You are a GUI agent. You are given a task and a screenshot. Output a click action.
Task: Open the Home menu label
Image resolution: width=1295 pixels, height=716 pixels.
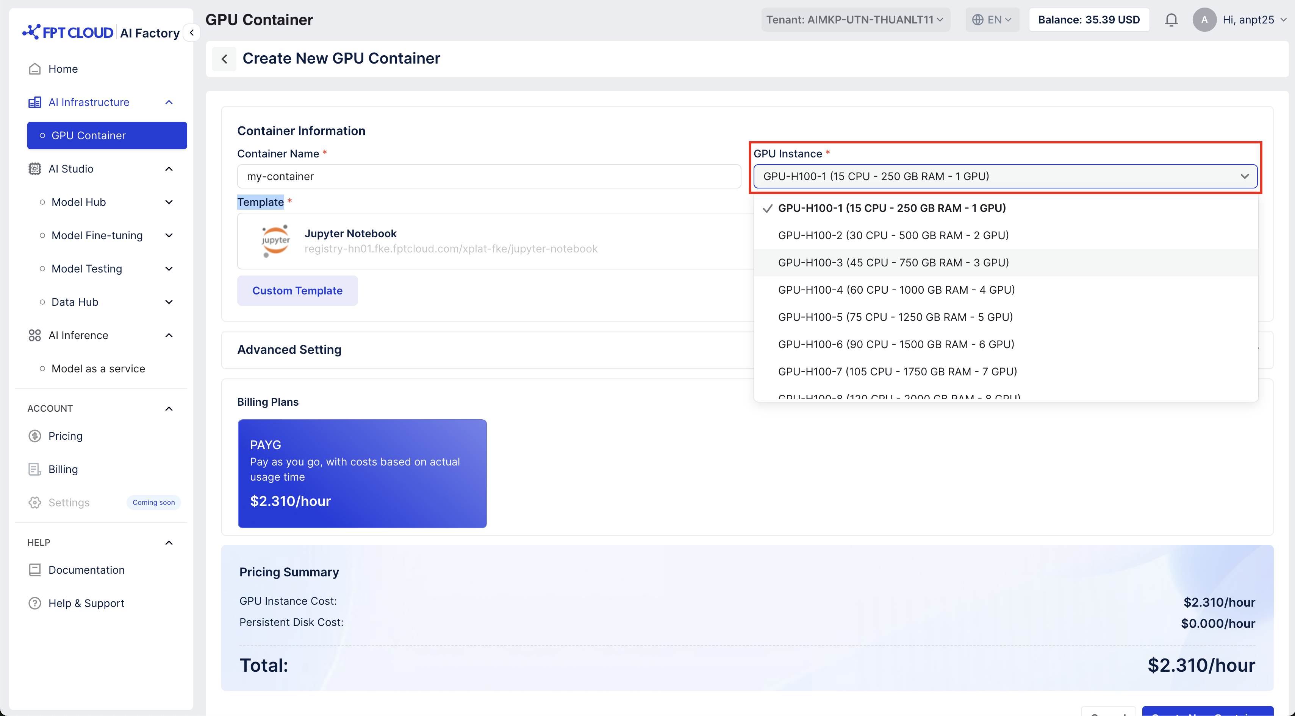[x=63, y=69]
